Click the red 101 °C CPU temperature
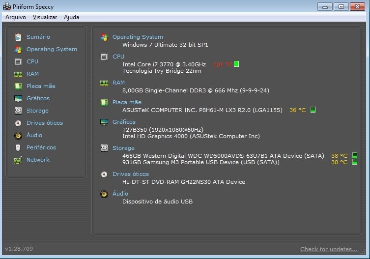 click(x=223, y=64)
